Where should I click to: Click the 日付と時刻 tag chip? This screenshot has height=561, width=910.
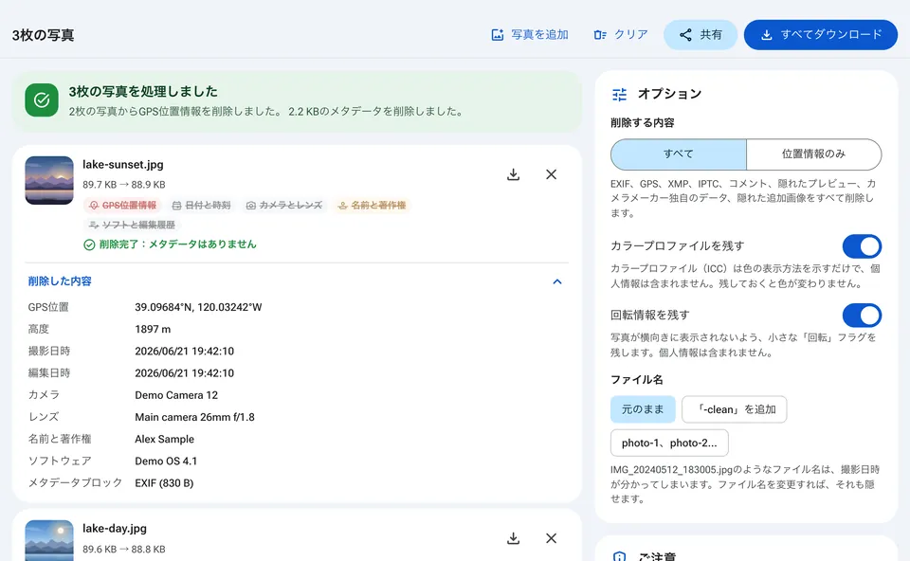pos(202,206)
